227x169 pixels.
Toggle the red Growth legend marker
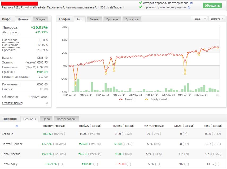click(121, 99)
